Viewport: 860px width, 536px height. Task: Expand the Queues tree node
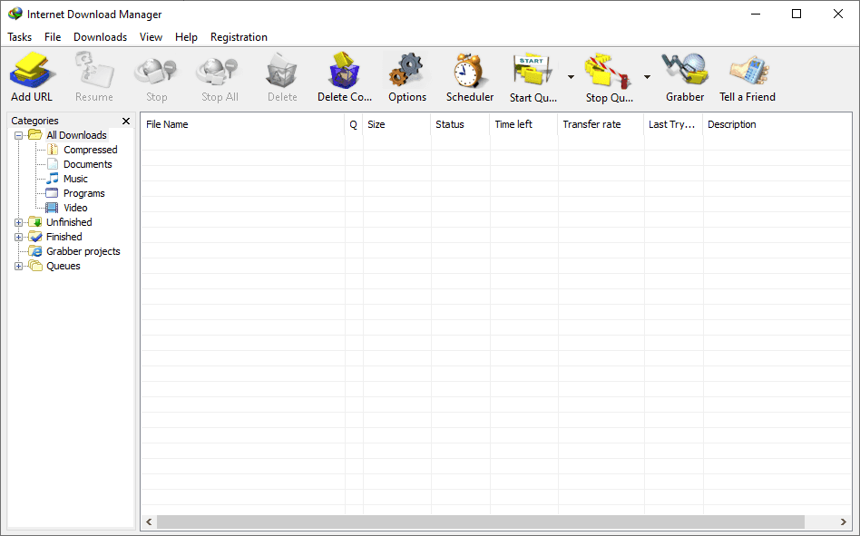click(x=18, y=267)
